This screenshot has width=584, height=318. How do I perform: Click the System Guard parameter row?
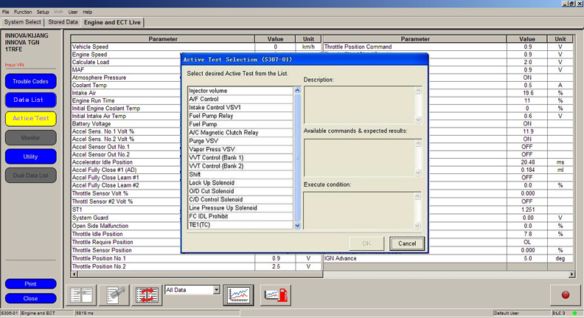tap(126, 218)
